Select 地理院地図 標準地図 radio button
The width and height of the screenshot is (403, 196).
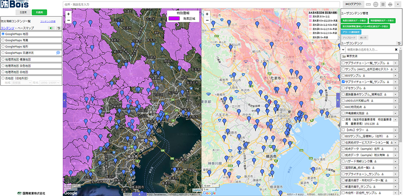coord(3,59)
